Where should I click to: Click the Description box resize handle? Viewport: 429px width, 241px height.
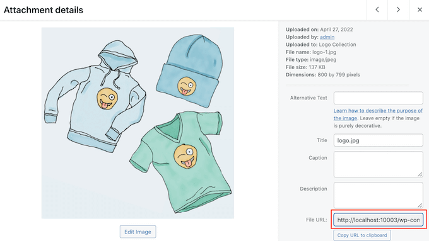pos(420,205)
